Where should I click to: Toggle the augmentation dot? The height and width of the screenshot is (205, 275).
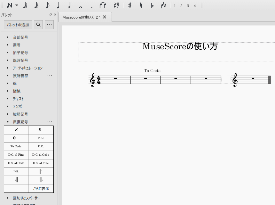click(91, 7)
